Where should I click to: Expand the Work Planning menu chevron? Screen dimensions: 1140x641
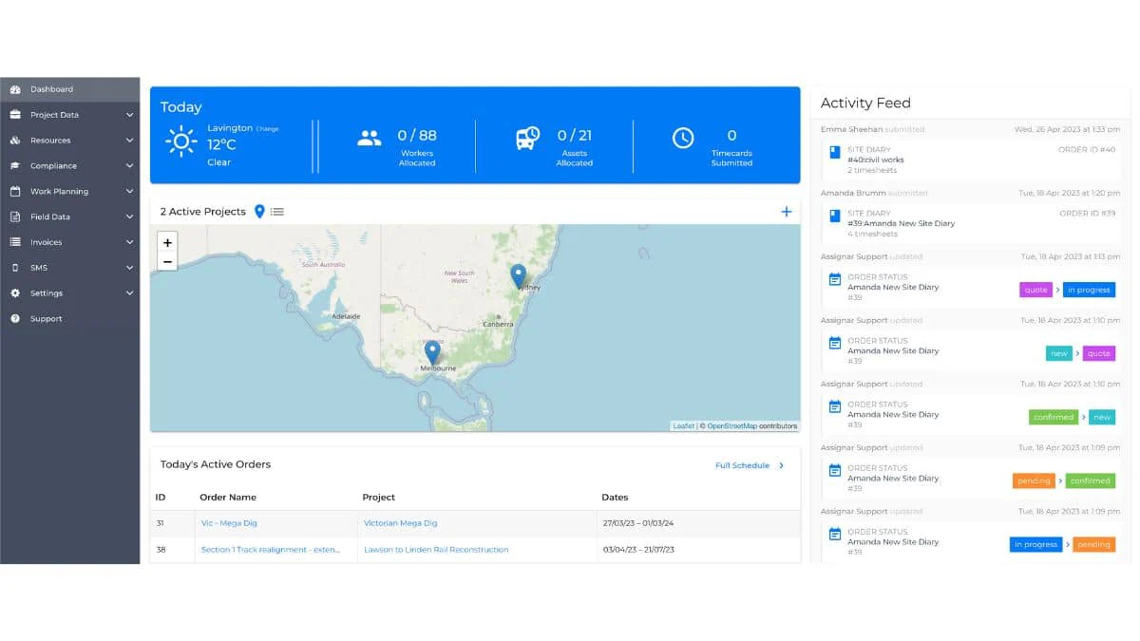click(129, 191)
